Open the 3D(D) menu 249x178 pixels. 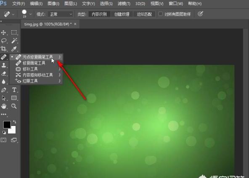tap(140, 3)
